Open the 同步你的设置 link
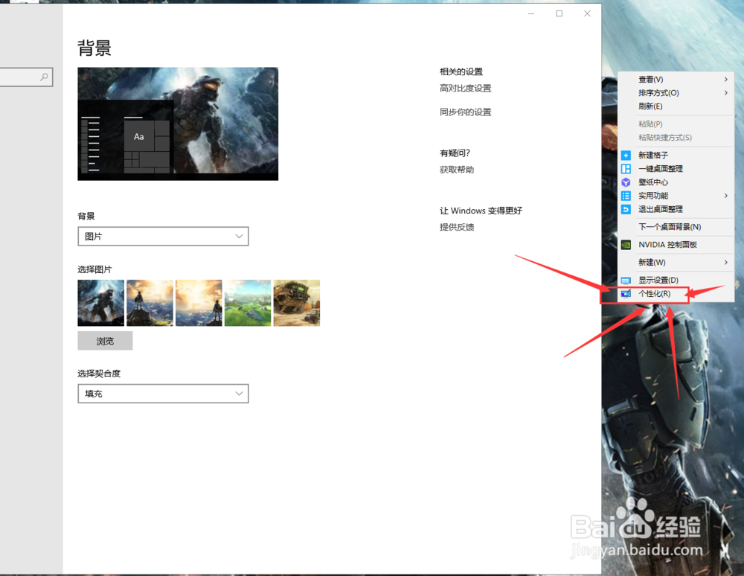 click(466, 112)
